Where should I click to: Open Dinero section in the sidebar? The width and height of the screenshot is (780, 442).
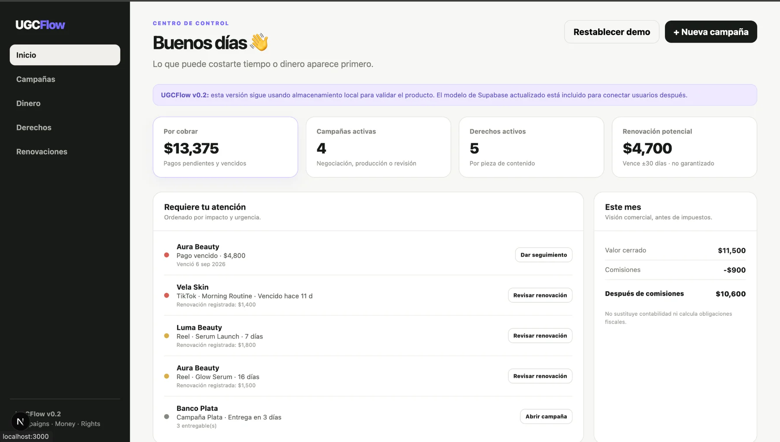coord(65,103)
